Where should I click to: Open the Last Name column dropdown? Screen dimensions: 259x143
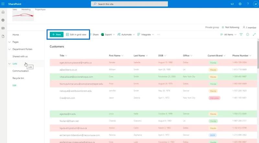(147, 56)
